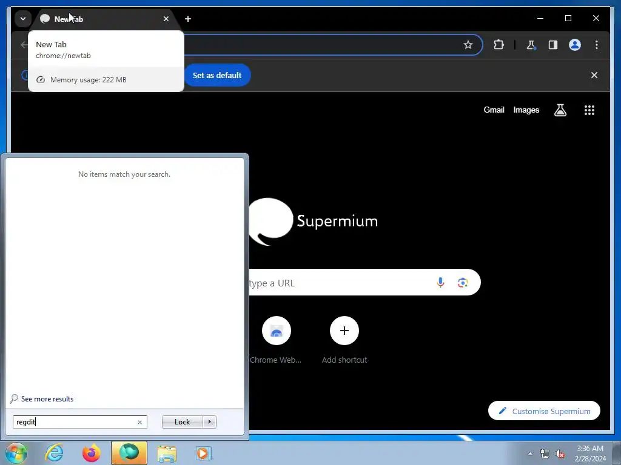Open a new tab with plus button
The height and width of the screenshot is (465, 621).
[188, 19]
